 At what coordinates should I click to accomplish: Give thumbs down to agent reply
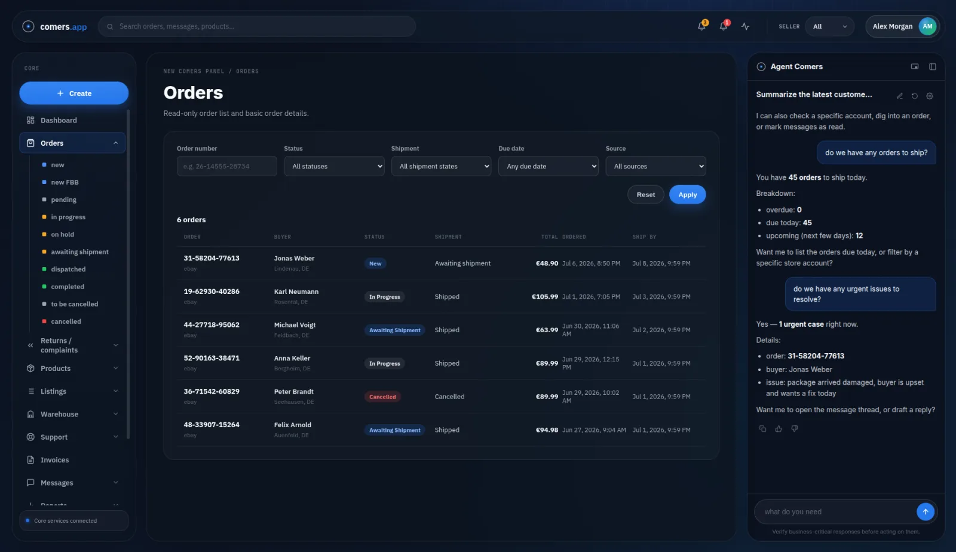(x=795, y=429)
